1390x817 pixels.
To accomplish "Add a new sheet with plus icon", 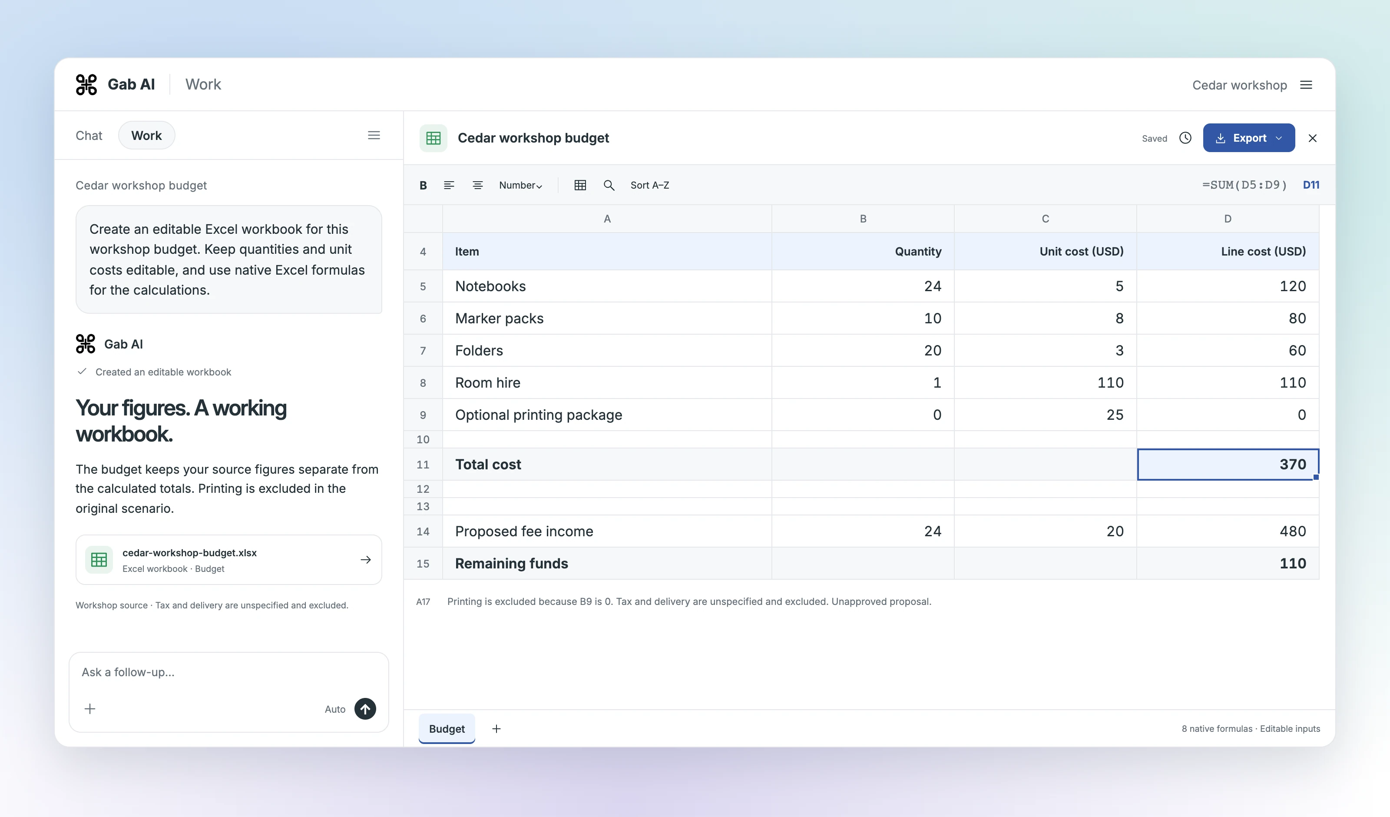I will pos(496,729).
